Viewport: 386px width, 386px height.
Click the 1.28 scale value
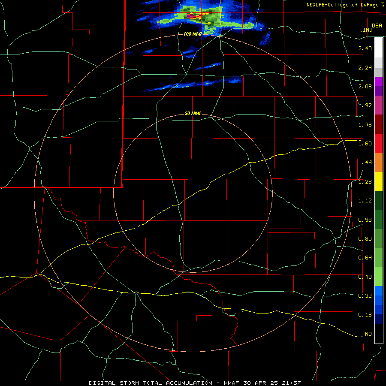365,182
